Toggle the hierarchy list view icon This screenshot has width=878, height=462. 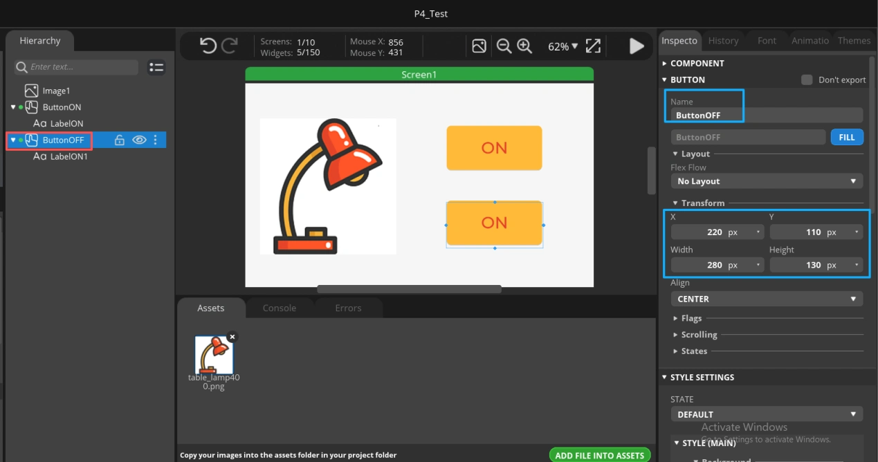[x=156, y=67]
